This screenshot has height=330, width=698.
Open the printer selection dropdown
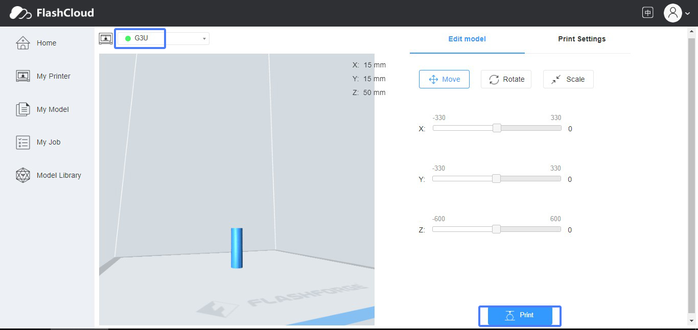coord(204,38)
